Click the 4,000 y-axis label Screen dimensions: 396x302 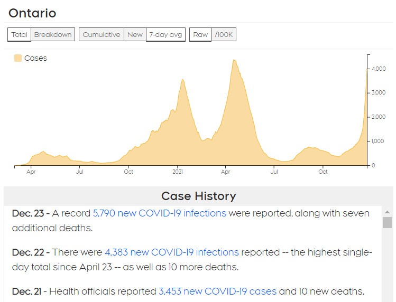378,69
